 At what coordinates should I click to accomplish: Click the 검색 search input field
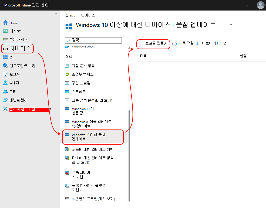click(x=93, y=40)
